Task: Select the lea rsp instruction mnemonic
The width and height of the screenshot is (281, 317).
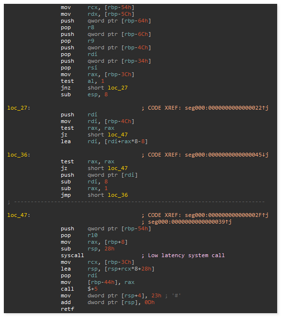Action: 66,269
